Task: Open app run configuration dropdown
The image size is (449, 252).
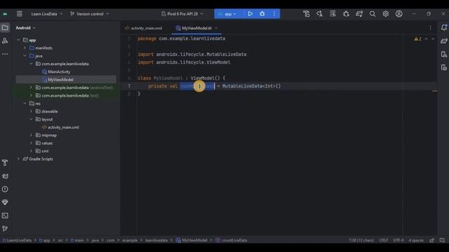Action: point(227,14)
